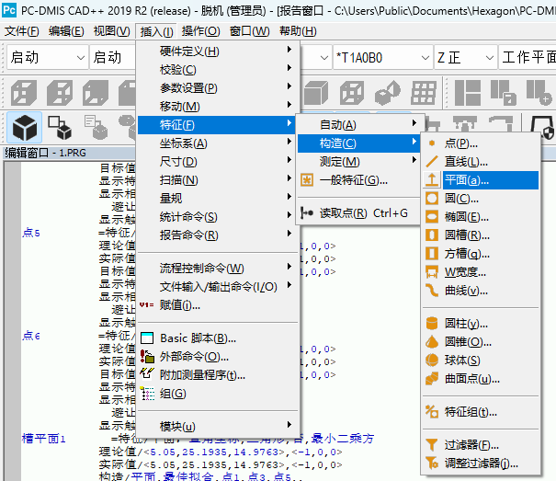This screenshot has width=556, height=481.
Task: Expand 尺寸(D) submenu
Action: [x=217, y=162]
